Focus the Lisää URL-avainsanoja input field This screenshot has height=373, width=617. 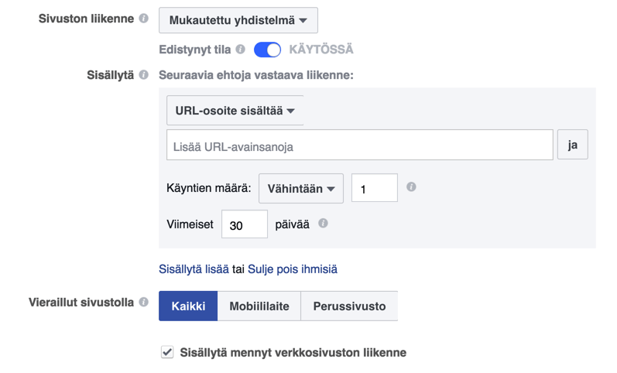(360, 145)
